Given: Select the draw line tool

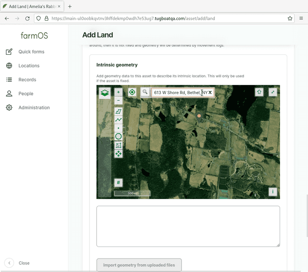Looking at the screenshot, I should [x=118, y=120].
